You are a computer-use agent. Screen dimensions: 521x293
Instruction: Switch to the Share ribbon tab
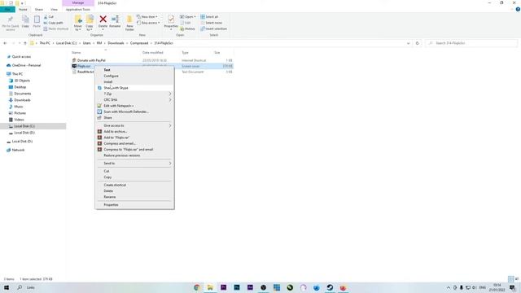(38, 10)
